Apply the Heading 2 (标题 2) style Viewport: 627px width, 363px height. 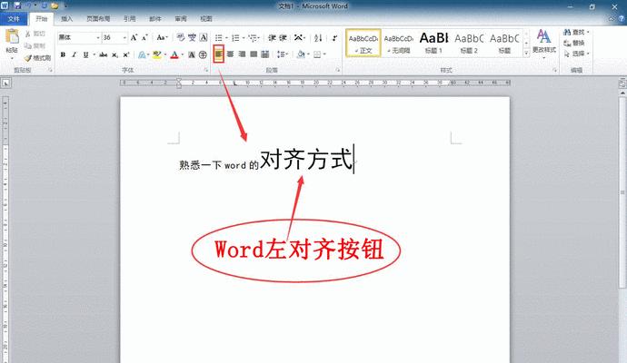pos(469,43)
